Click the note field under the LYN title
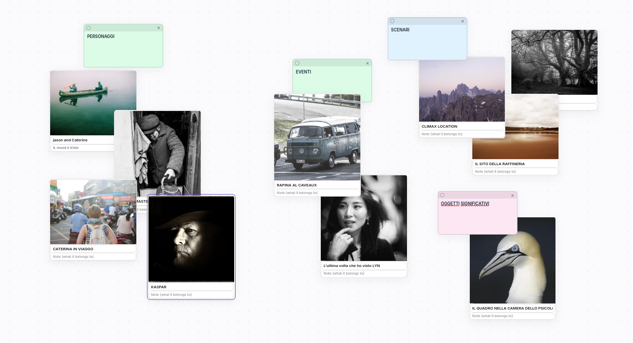 pyautogui.click(x=364, y=274)
